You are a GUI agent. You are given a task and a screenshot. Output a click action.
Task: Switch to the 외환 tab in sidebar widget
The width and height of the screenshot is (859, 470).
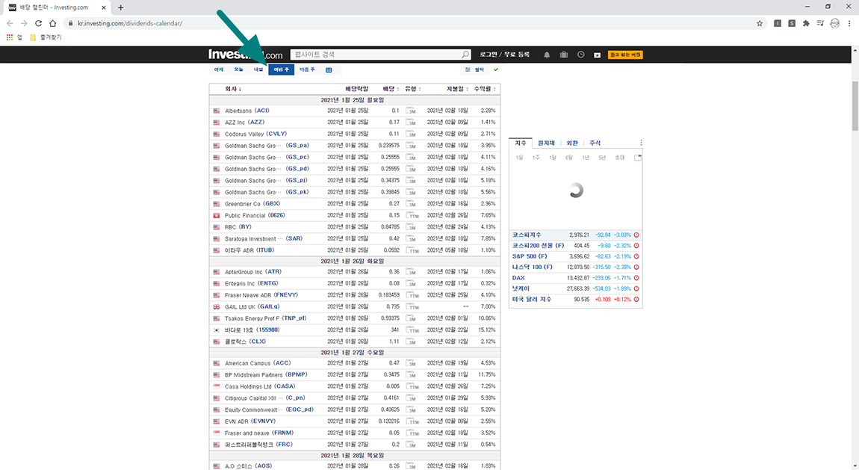click(572, 143)
